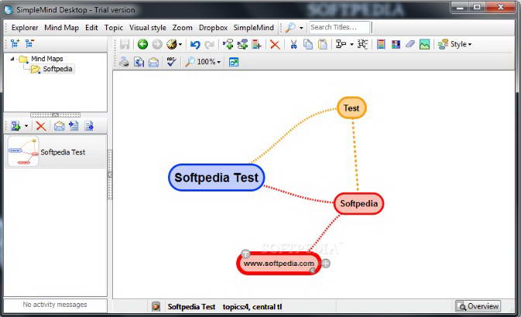Click the 'topics:4, central' status bar text

click(x=252, y=307)
